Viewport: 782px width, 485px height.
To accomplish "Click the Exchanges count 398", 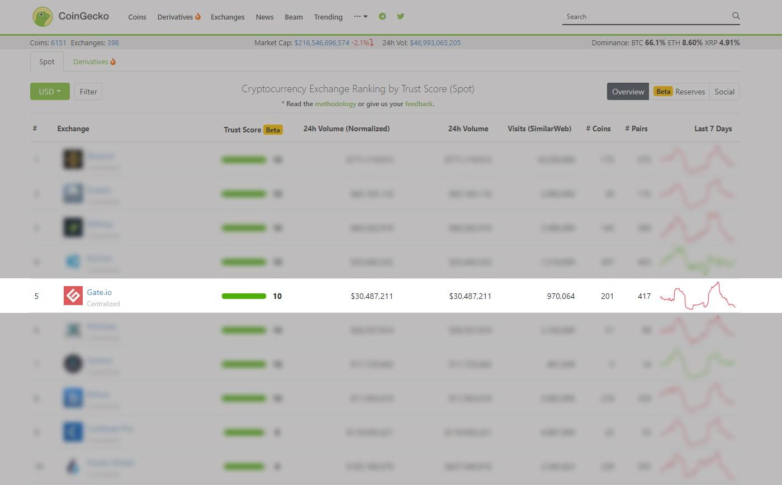I will 113,42.
